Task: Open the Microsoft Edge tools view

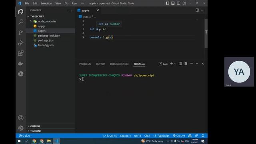Action: (x=20, y=74)
